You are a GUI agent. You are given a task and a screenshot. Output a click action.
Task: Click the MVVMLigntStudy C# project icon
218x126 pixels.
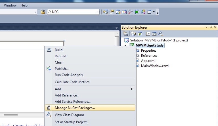132,45
